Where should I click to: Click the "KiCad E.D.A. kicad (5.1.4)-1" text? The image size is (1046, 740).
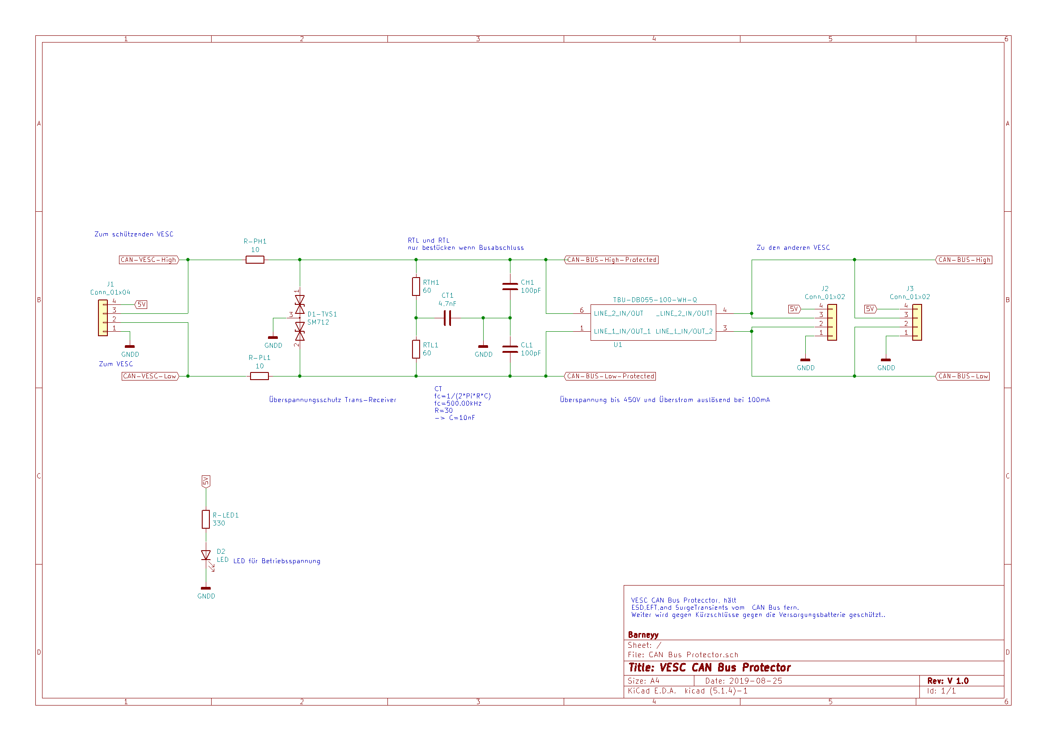tap(688, 691)
